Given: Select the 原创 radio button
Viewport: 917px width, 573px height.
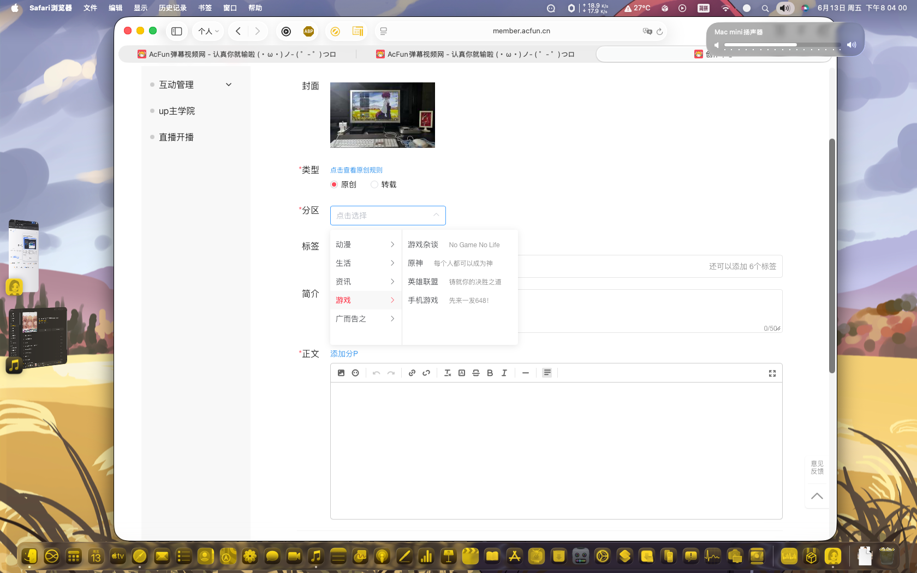Looking at the screenshot, I should (334, 184).
